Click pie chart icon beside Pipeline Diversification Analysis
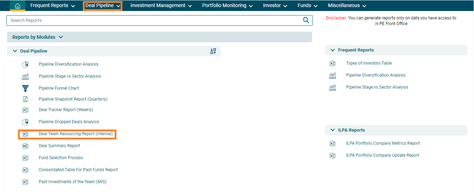 [x=25, y=64]
